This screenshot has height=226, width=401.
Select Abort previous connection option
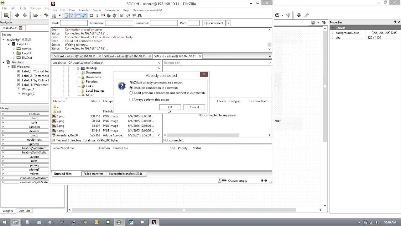click(167, 93)
